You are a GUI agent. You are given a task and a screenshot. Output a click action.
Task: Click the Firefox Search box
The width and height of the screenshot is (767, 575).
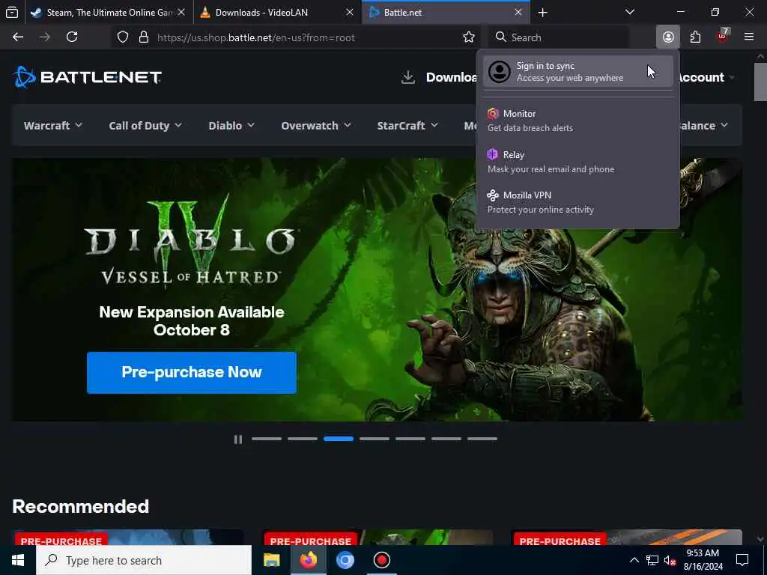(x=559, y=37)
